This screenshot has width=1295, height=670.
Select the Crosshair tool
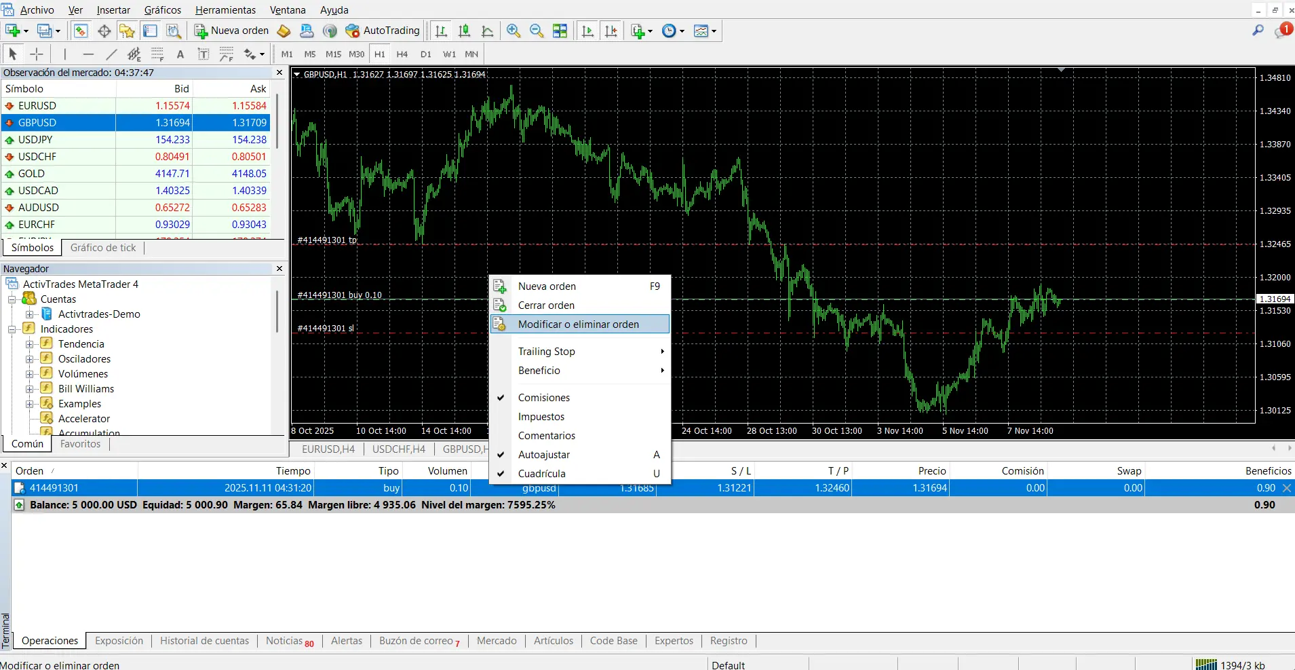[36, 54]
